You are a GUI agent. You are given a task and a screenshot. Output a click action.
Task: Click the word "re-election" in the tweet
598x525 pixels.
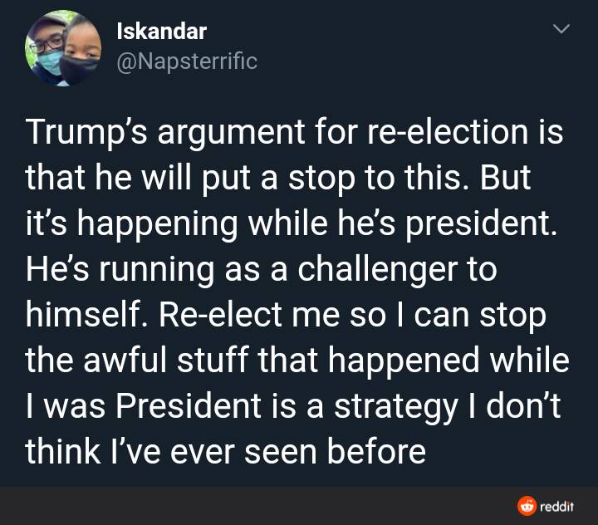click(x=448, y=132)
